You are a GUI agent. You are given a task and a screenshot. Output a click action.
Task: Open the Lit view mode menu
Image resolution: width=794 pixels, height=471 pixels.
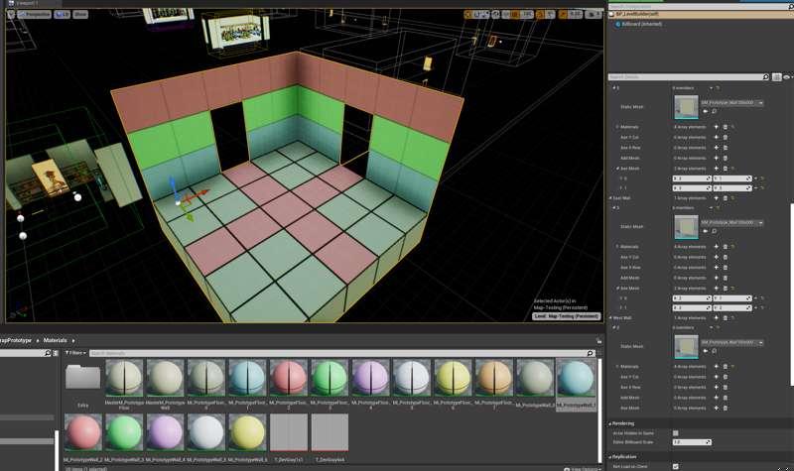(63, 14)
